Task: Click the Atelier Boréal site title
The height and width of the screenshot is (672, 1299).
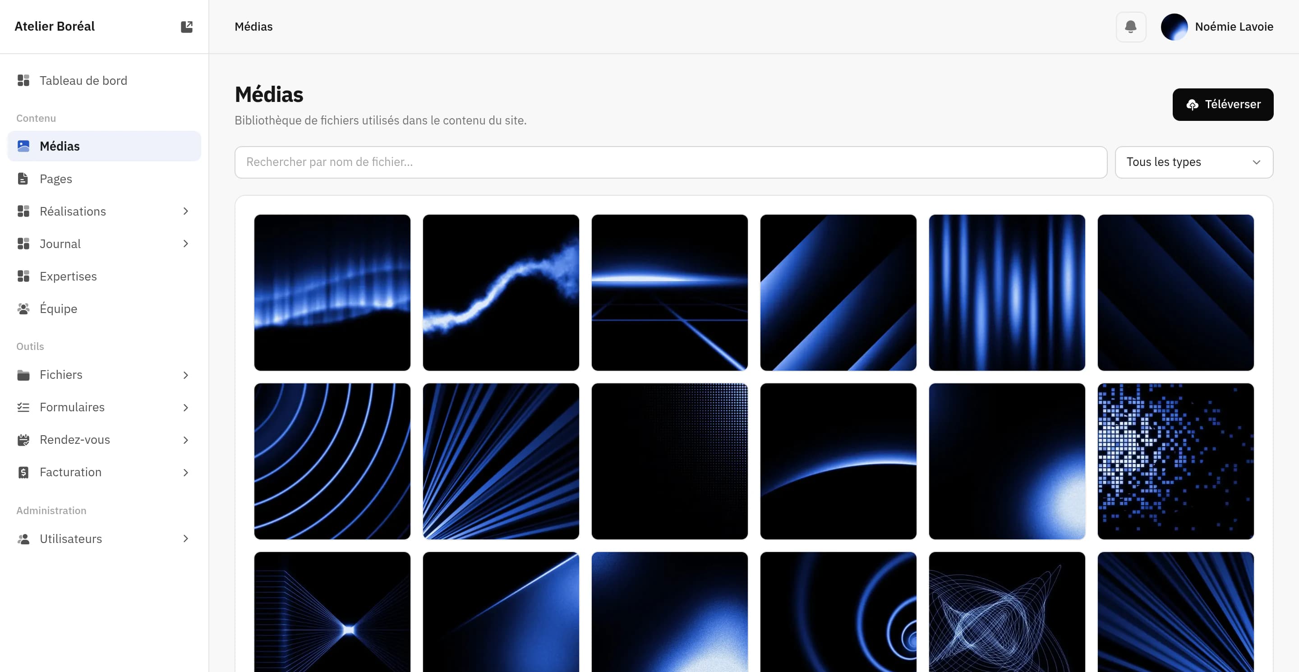Action: coord(55,26)
